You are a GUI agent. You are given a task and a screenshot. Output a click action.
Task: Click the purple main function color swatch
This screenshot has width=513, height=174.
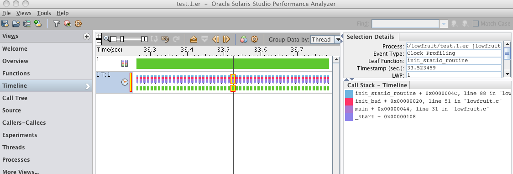point(349,109)
